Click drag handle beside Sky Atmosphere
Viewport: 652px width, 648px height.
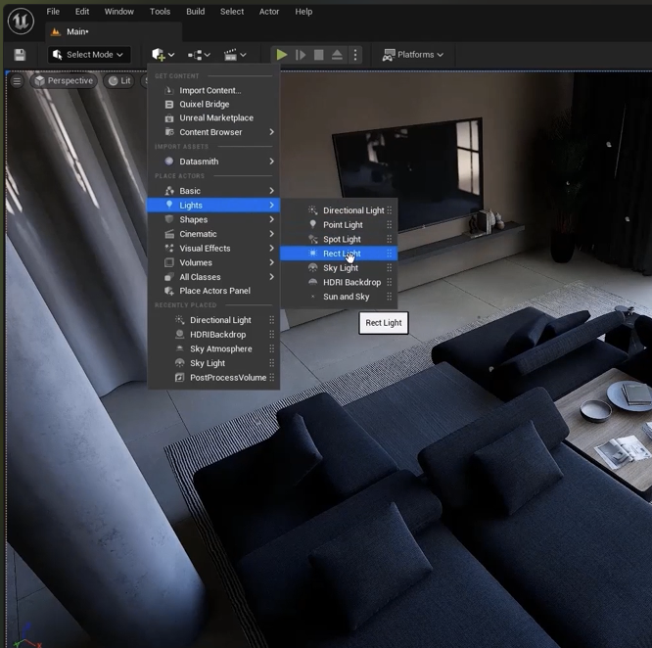click(x=271, y=348)
